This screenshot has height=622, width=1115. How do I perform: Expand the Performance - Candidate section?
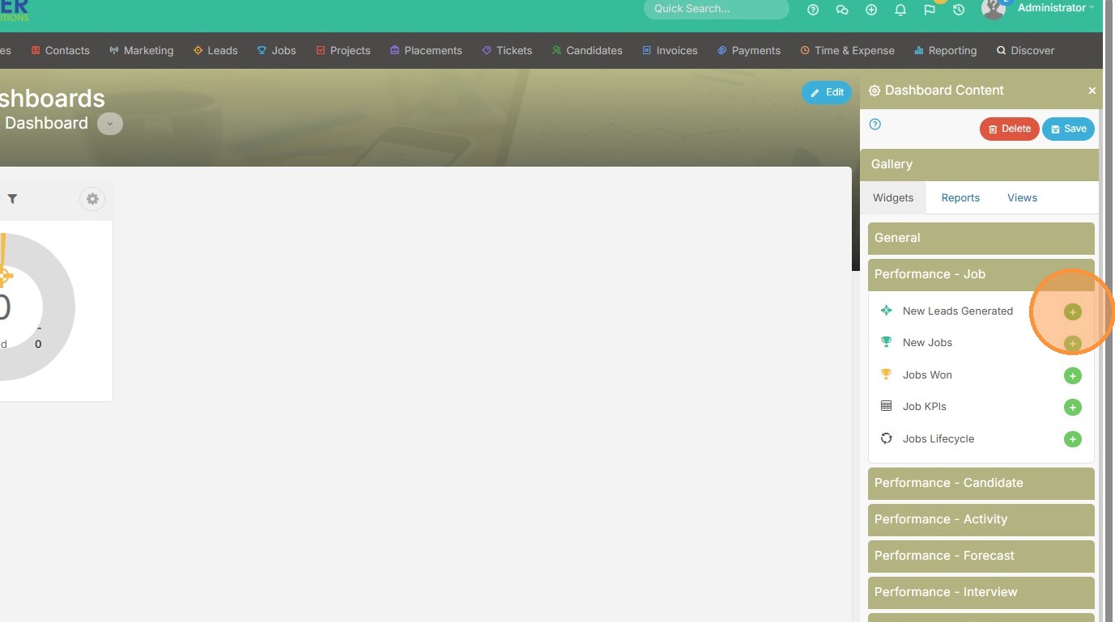click(x=981, y=483)
